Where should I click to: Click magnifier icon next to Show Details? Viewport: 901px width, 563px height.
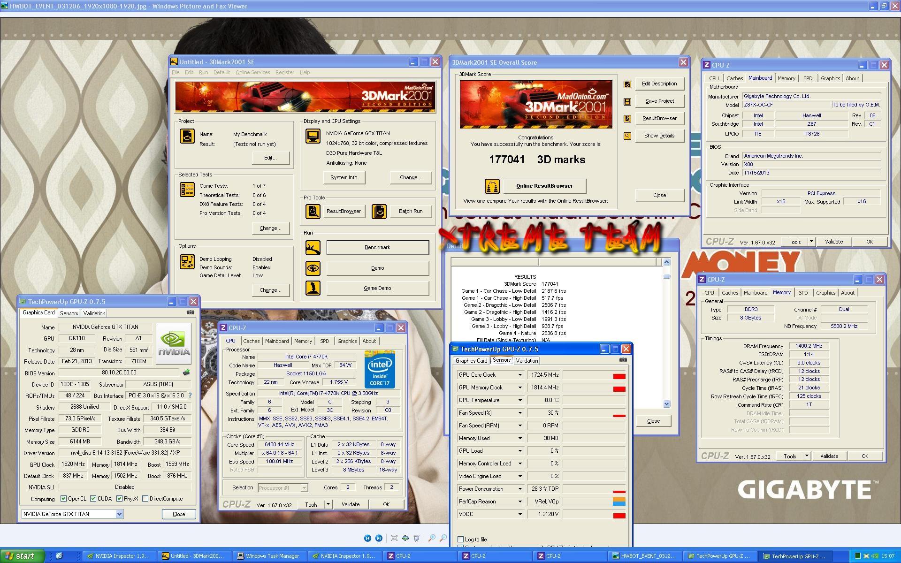627,136
